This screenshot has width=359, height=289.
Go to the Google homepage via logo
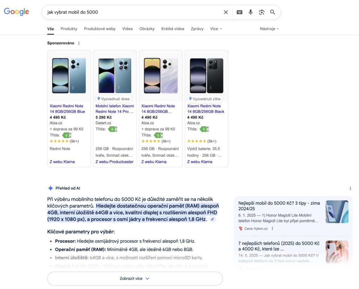(x=16, y=12)
